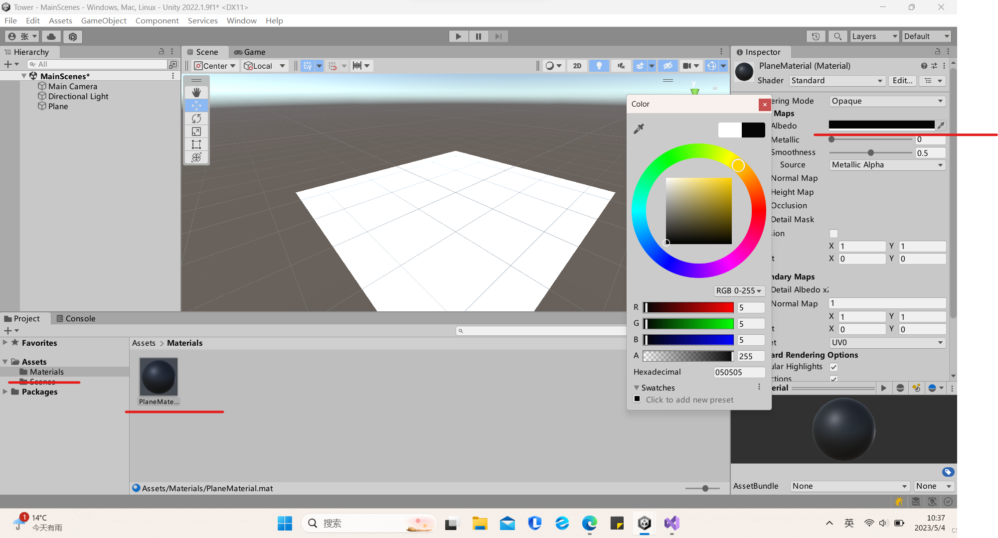
Task: Click the Albedo color swatch
Action: point(881,125)
